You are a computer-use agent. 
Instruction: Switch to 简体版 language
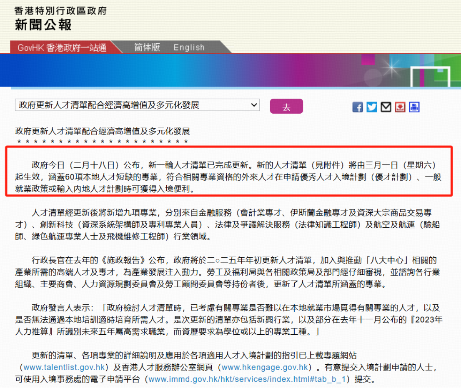click(x=147, y=47)
